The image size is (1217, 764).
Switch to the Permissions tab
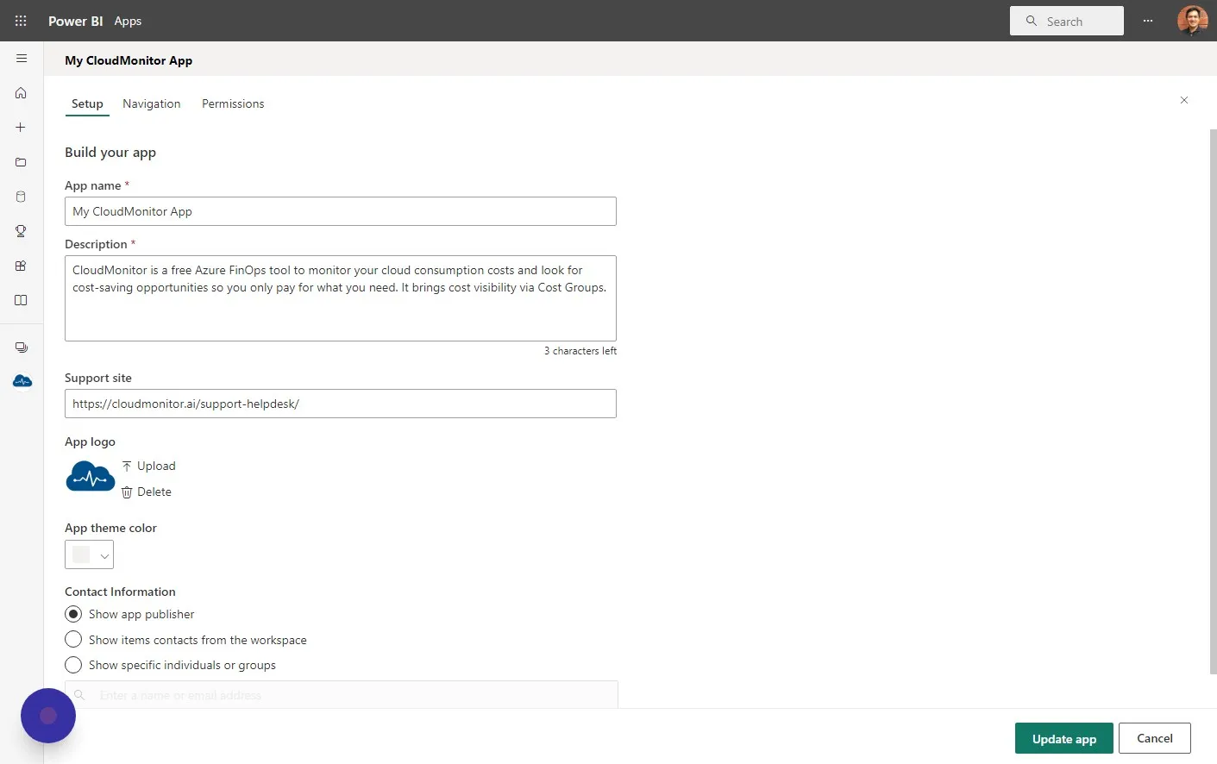pyautogui.click(x=233, y=103)
